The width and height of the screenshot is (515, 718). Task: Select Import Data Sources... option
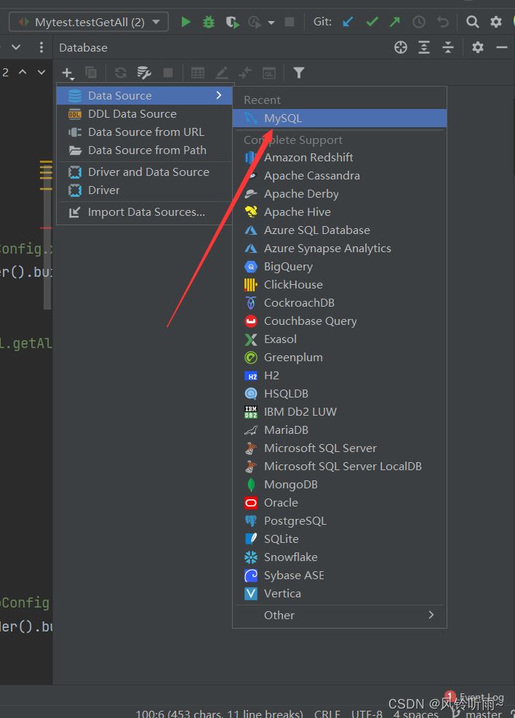pyautogui.click(x=146, y=212)
